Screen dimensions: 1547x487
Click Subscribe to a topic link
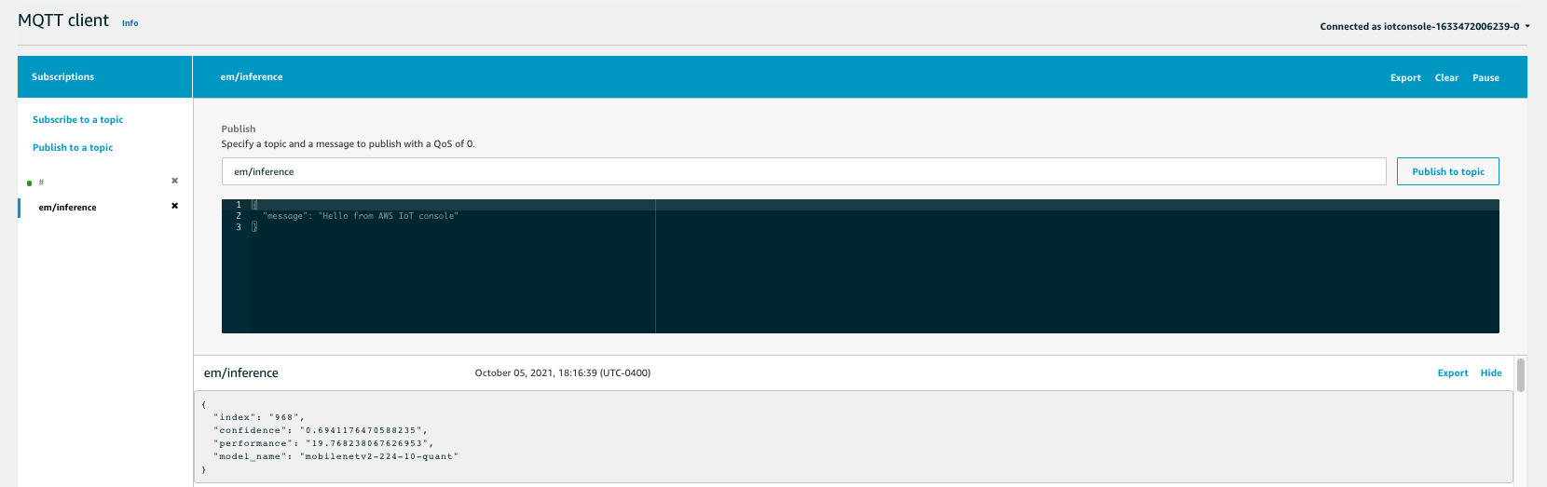[x=77, y=119]
